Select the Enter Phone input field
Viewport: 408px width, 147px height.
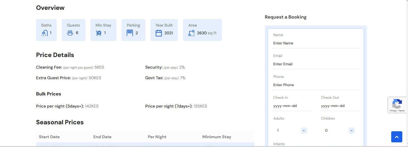pos(315,85)
